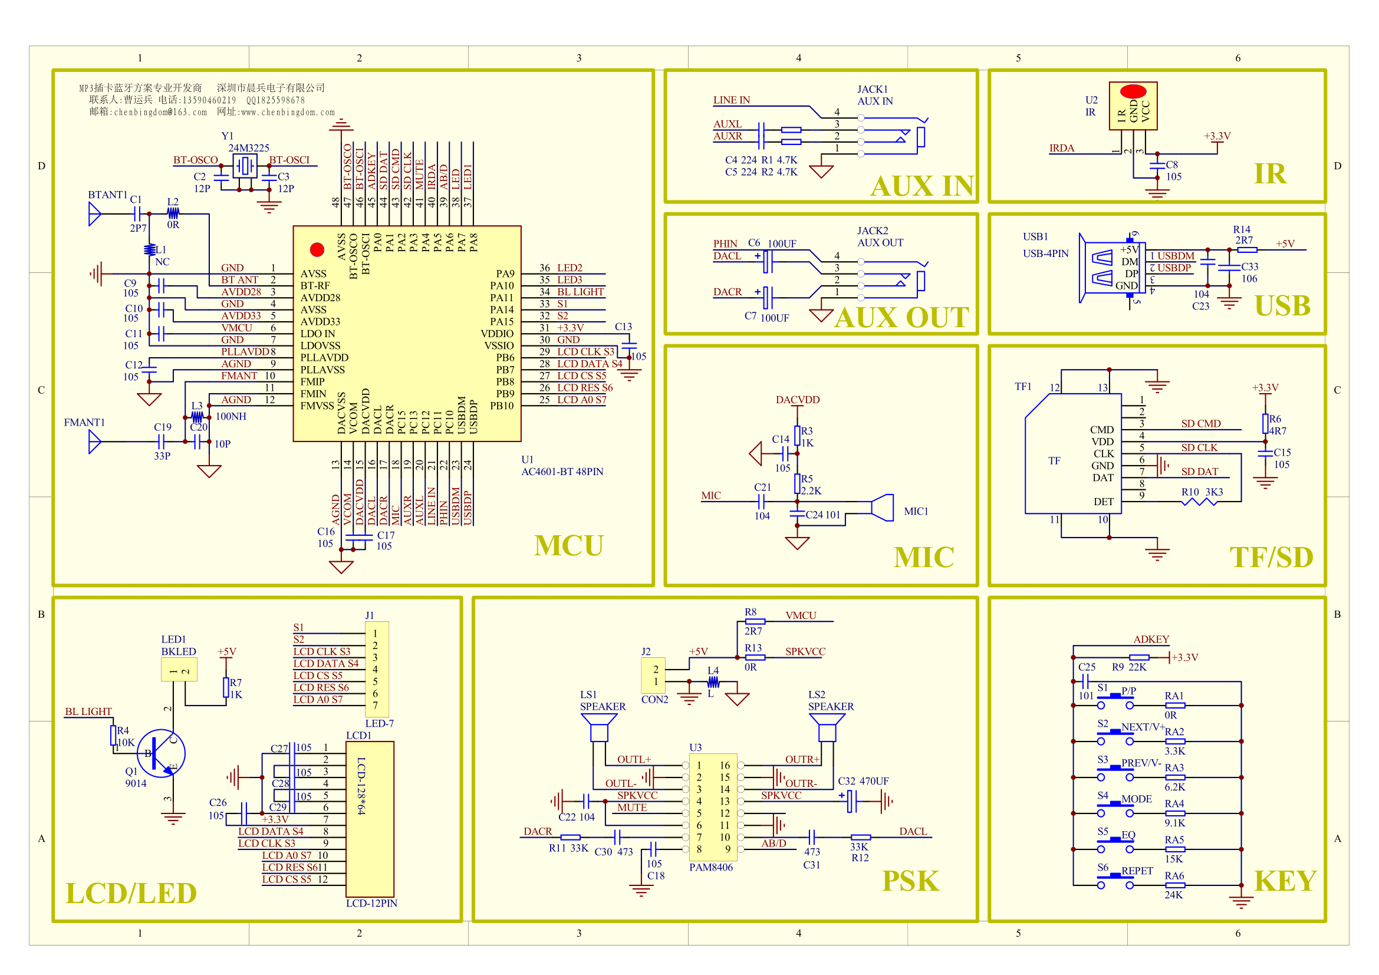Viewport: 1379px width, 975px height.
Task: Click the L2 0R inductor symbol
Action: click(x=173, y=214)
